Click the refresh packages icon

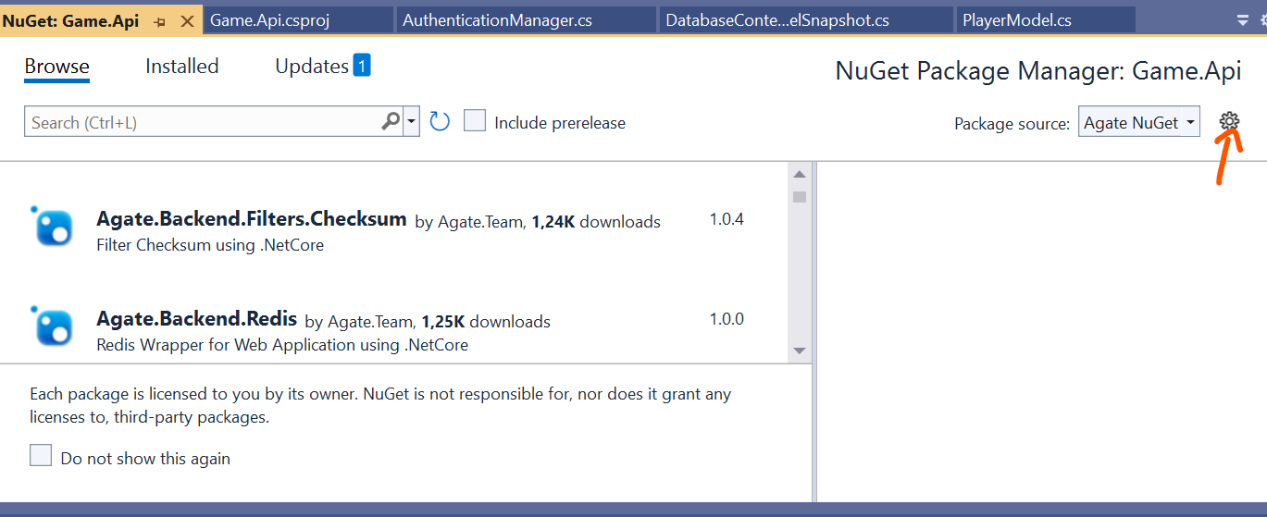440,121
